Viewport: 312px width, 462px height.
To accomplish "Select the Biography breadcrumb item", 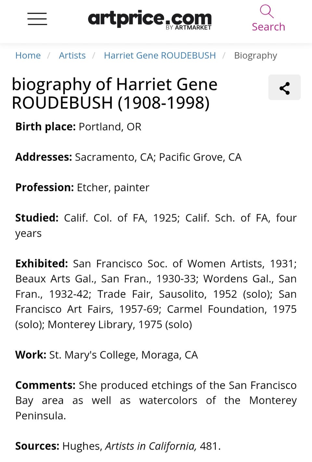I will (255, 56).
